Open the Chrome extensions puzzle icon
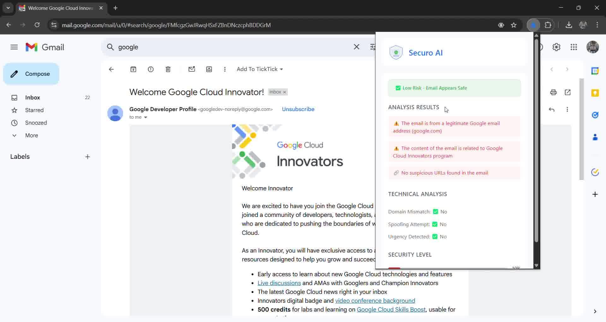The image size is (606, 322). pos(548,25)
